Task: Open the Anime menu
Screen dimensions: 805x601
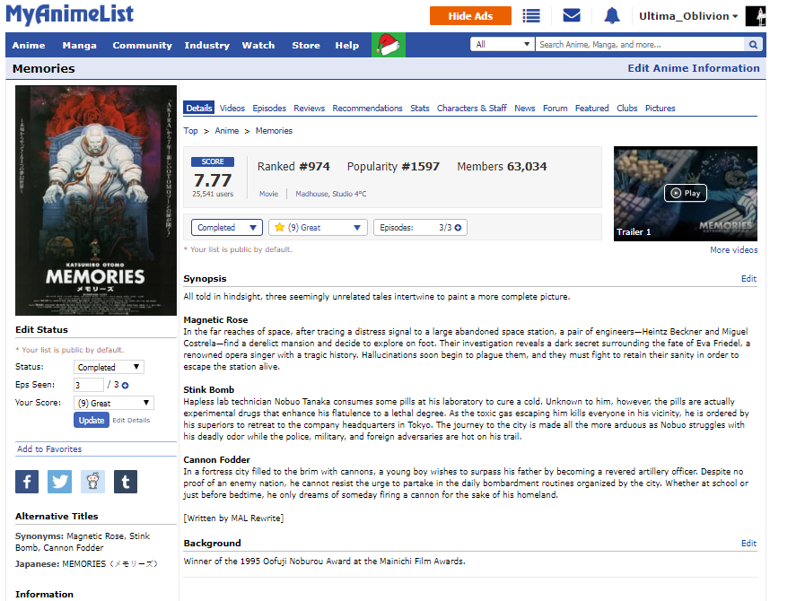Action: click(29, 45)
